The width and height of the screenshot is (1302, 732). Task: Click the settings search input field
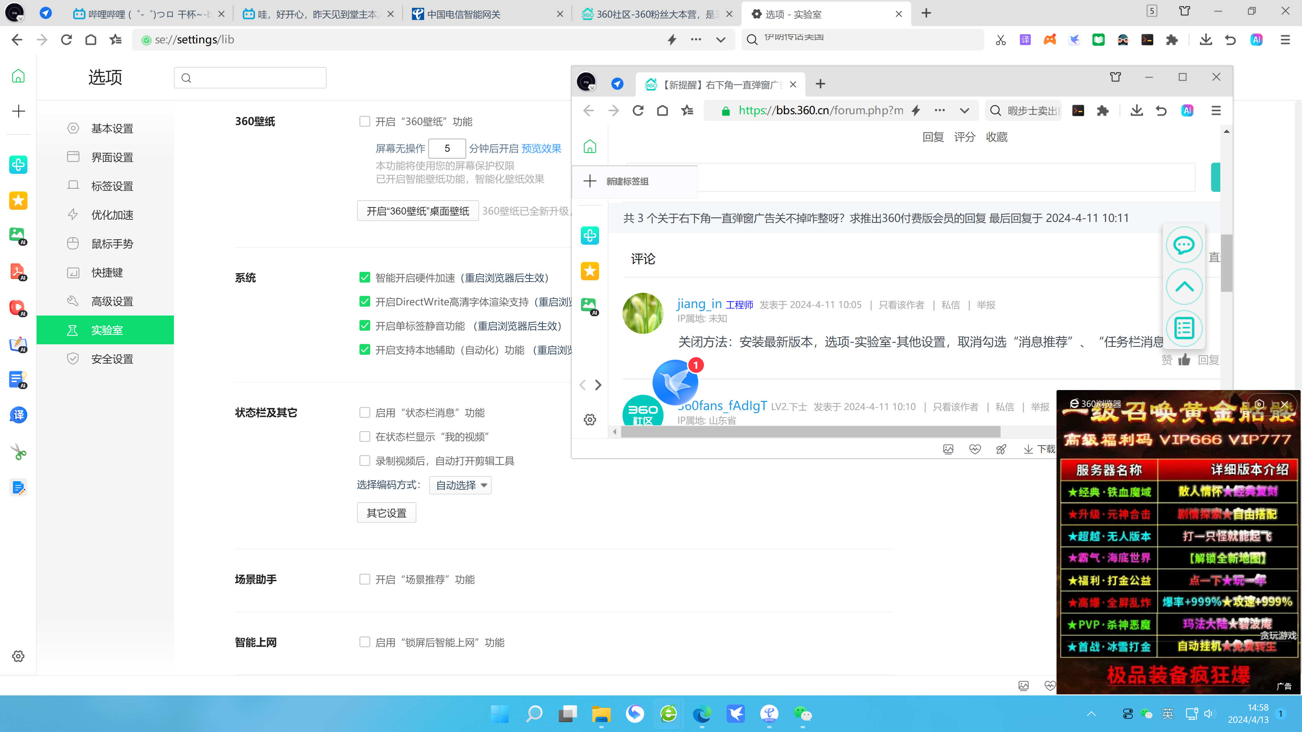(250, 78)
